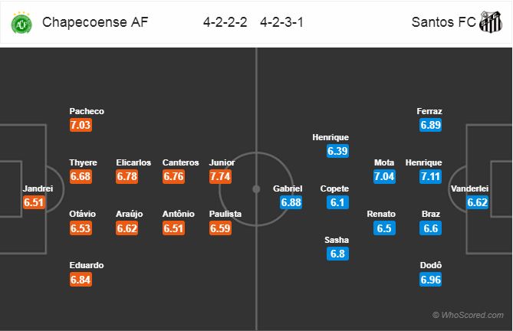The image size is (513, 331).
Task: Click Eduardo's 6.84 rating badge
Action: pyautogui.click(x=81, y=280)
